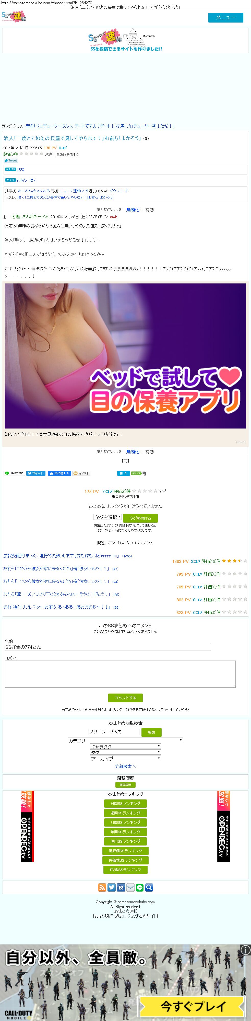The image size is (251, 1021).
Task: Follow the 詳細検索へ link
Action: click(126, 766)
